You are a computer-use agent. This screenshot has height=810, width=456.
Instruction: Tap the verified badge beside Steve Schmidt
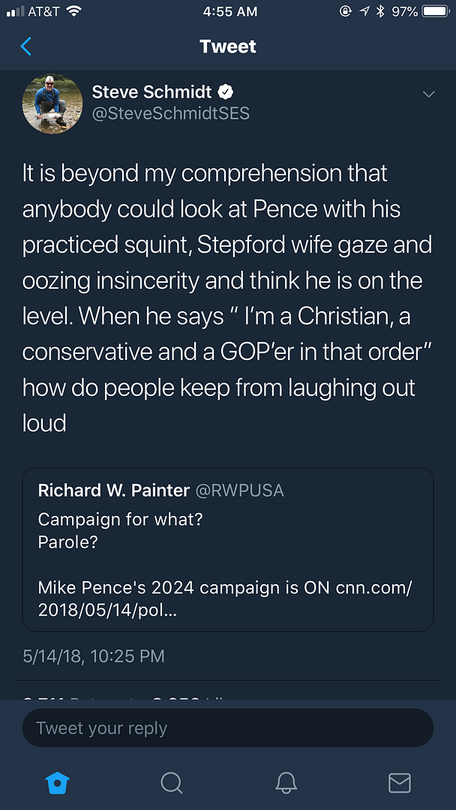[225, 92]
